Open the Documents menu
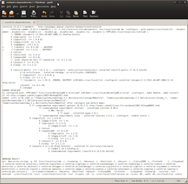The height and width of the screenshot is (184, 188). click(x=43, y=7)
